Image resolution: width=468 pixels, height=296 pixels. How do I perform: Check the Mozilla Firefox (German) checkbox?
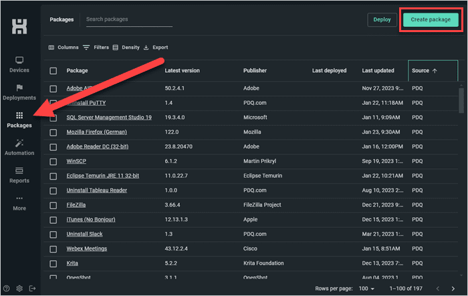click(53, 132)
